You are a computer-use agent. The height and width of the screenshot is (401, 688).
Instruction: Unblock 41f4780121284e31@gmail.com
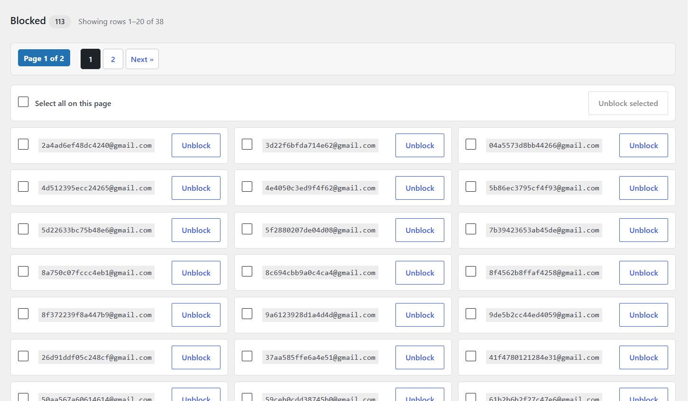[x=643, y=357]
